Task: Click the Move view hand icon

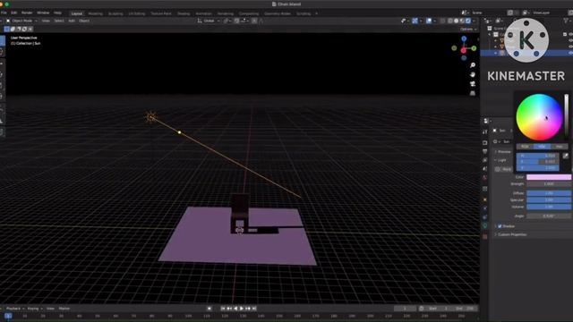Action: click(473, 74)
